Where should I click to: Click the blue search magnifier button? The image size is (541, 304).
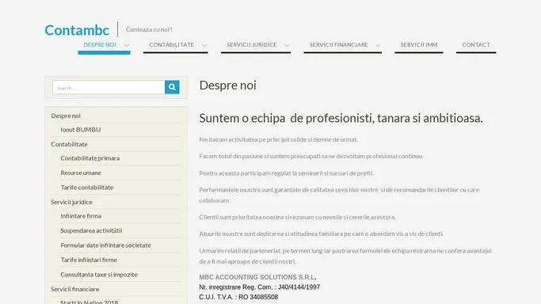[172, 87]
